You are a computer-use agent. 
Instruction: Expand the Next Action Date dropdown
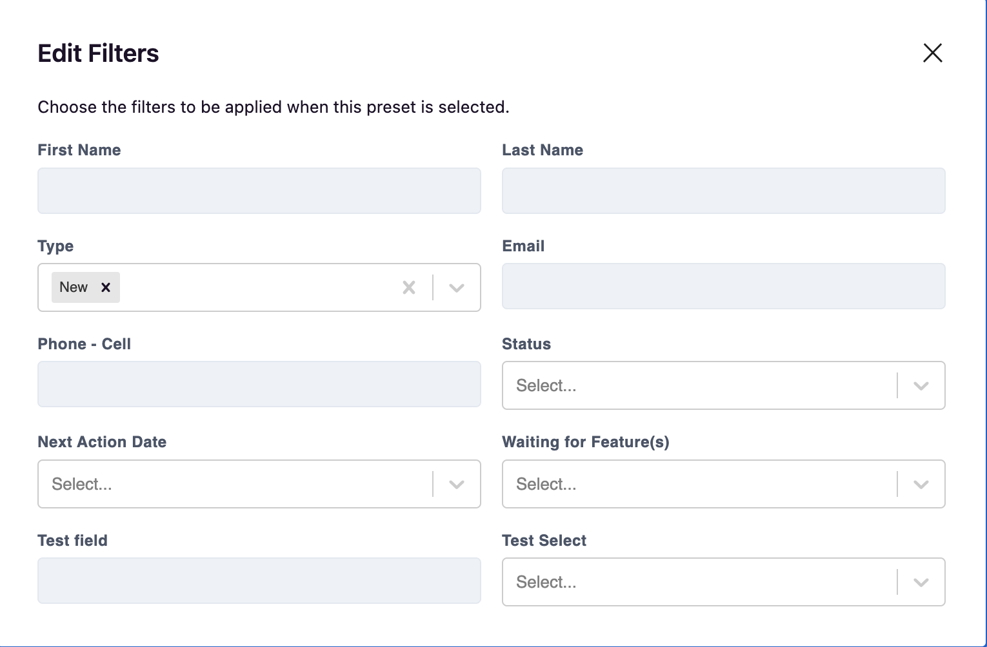(457, 484)
